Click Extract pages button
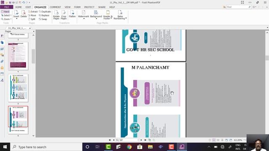Image resolution: width=269 pixels, height=151 pixels. click(33, 12)
